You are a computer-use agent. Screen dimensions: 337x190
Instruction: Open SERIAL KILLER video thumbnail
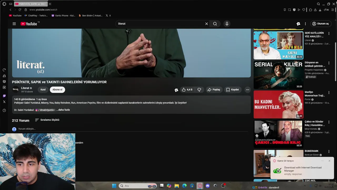[278, 75]
